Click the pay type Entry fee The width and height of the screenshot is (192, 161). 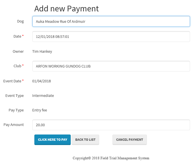pos(39,110)
